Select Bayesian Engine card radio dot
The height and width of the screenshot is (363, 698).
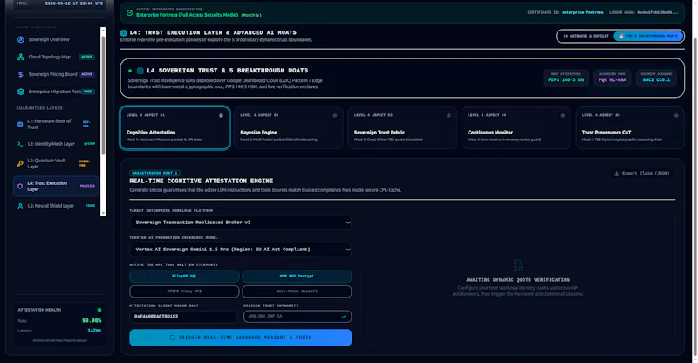click(x=335, y=115)
